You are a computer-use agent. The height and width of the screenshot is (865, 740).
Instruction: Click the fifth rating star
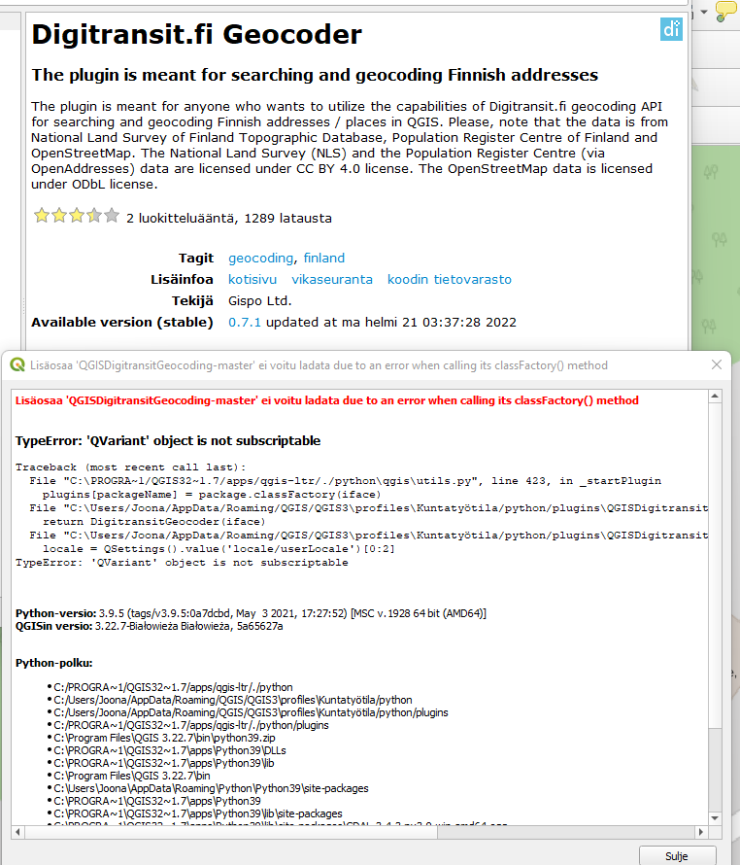[x=112, y=215]
